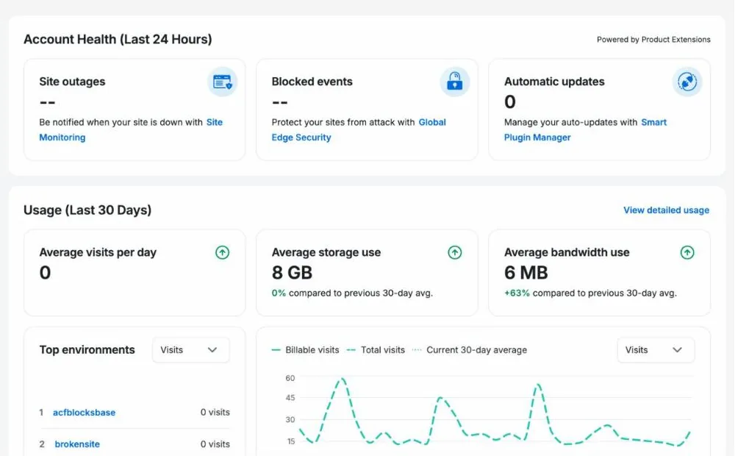Click the 8 GB storage value
735x456 pixels.
point(292,273)
